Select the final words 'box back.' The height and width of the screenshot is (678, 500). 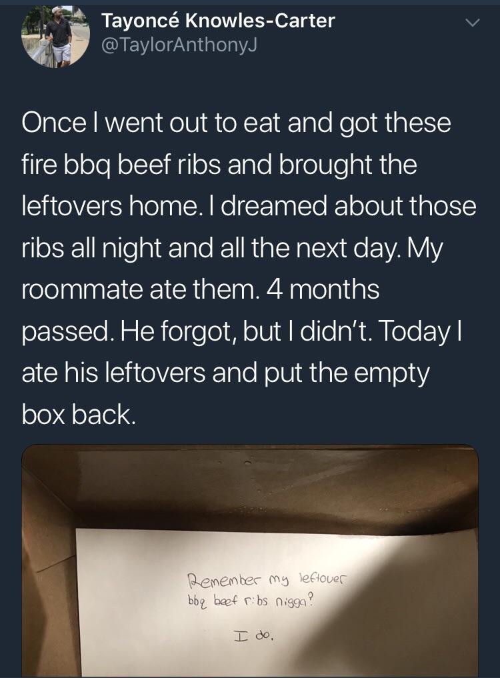coord(79,414)
